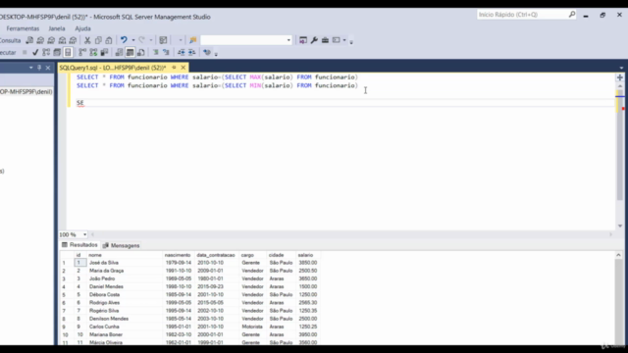
Task: Select the cell 'José da Silva'
Action: [x=104, y=263]
